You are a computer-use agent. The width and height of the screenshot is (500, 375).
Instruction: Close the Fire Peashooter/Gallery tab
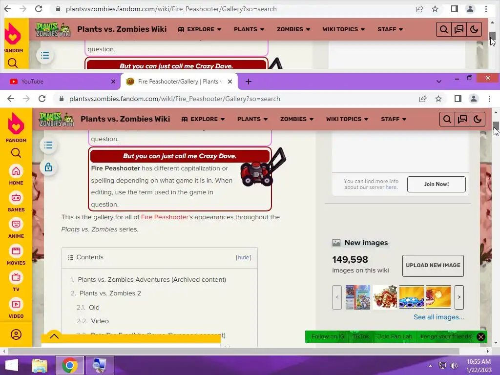(x=230, y=82)
